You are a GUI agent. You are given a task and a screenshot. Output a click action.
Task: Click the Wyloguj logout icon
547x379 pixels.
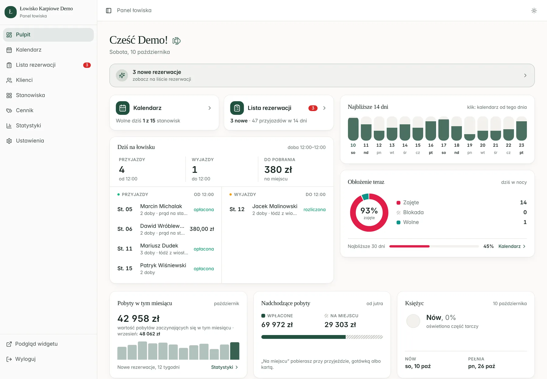pyautogui.click(x=9, y=359)
